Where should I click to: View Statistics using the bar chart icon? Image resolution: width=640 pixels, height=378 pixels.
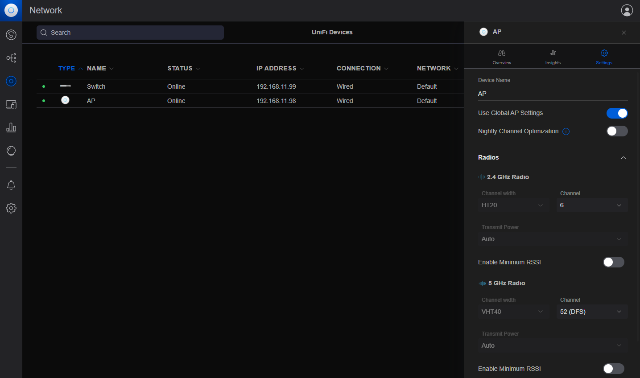point(11,127)
